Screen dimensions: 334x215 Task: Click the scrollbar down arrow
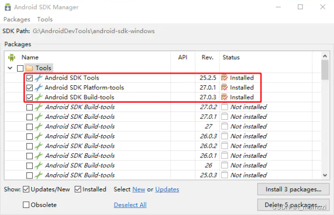(x=325, y=175)
